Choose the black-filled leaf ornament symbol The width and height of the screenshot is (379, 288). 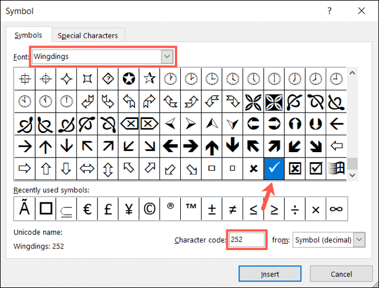(274, 101)
